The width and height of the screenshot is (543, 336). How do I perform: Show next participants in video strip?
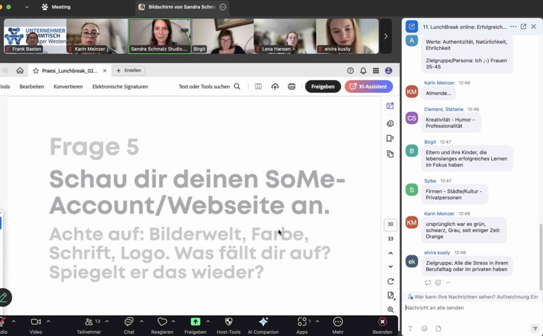[386, 36]
